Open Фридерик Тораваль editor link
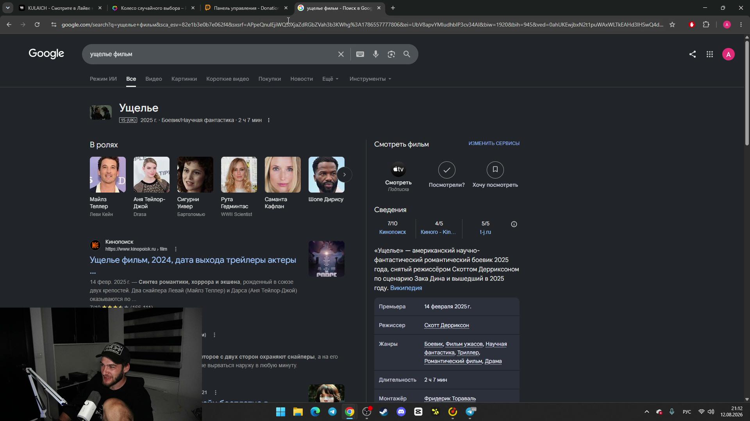 tap(450, 398)
